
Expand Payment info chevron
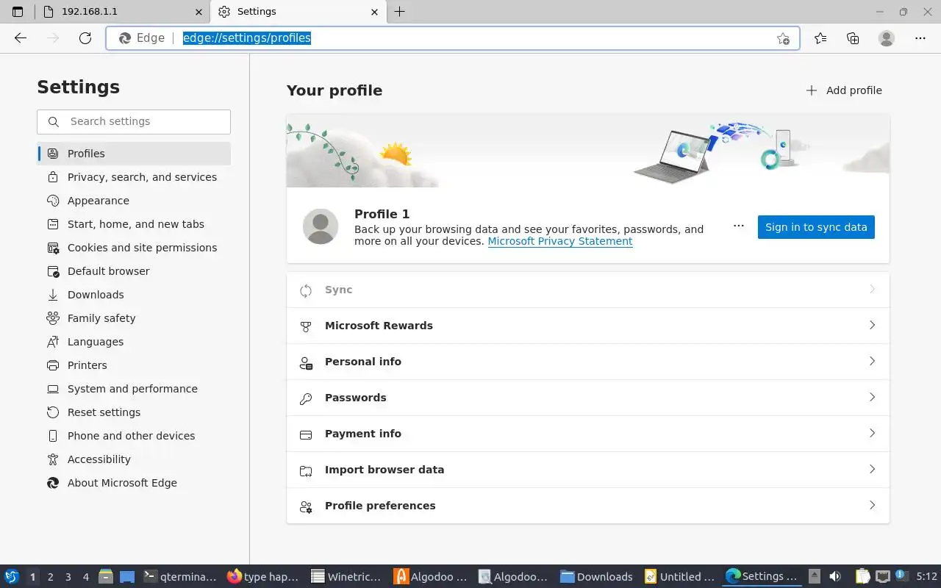click(x=873, y=433)
